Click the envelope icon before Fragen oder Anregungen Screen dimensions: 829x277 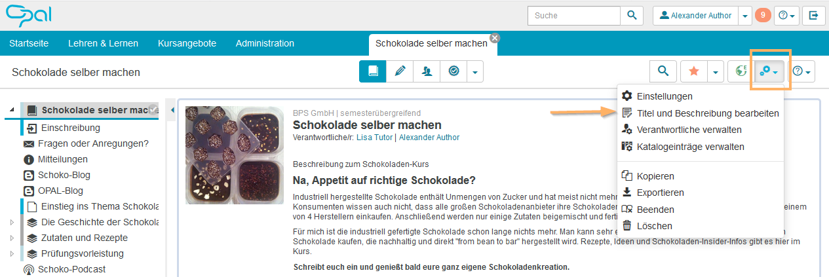click(x=29, y=144)
